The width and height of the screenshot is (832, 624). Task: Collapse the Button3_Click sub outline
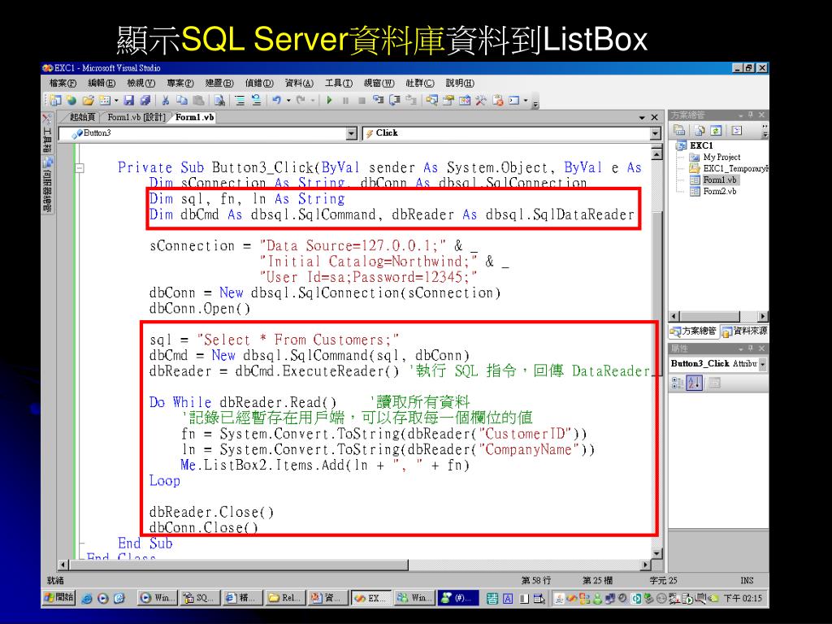[x=80, y=168]
